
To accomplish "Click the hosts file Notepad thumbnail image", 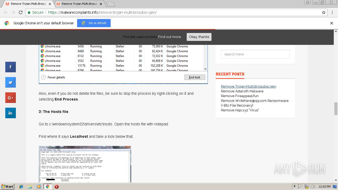I will tap(85, 164).
